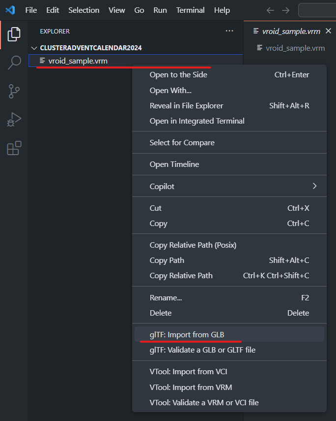Expand the Copilot submenu arrow

(x=314, y=186)
